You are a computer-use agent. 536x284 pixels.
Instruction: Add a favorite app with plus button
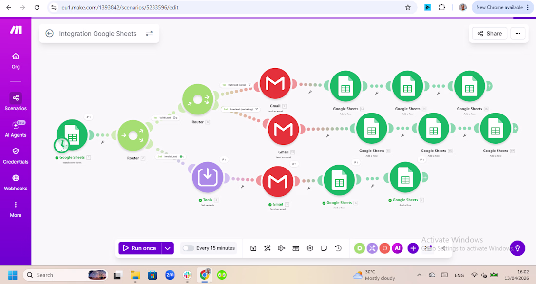pos(413,248)
